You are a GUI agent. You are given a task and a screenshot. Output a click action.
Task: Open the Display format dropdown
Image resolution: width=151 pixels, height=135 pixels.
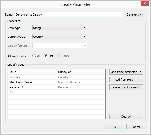pyautogui.click(x=60, y=45)
